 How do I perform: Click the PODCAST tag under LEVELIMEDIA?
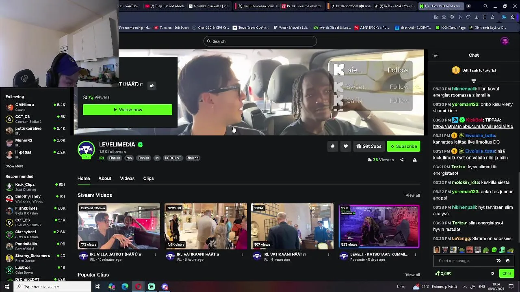pyautogui.click(x=173, y=158)
